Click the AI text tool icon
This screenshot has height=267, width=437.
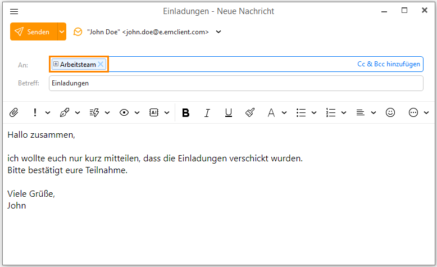pyautogui.click(x=153, y=112)
